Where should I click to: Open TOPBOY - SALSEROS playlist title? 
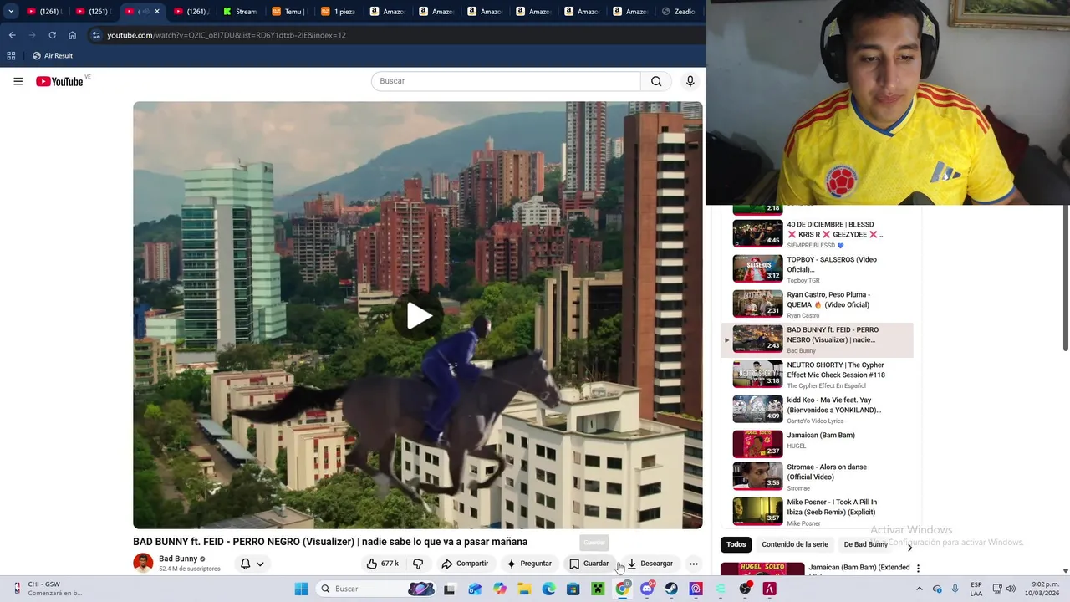pyautogui.click(x=832, y=264)
